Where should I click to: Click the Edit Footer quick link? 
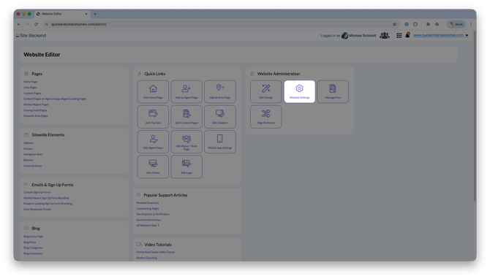[153, 167]
